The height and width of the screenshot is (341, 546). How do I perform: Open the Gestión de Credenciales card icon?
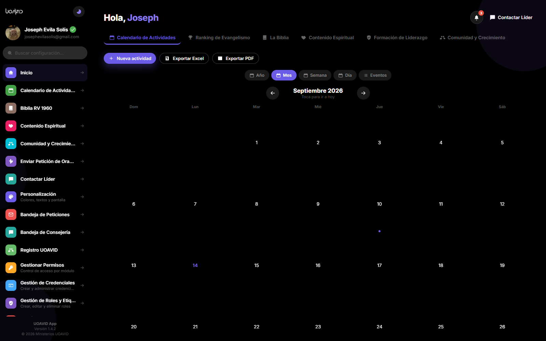[11, 285]
